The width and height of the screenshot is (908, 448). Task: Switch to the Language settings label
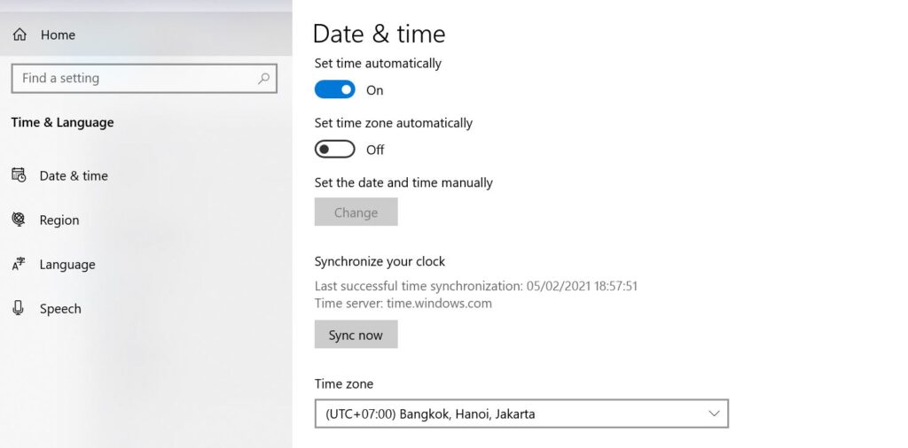point(67,265)
